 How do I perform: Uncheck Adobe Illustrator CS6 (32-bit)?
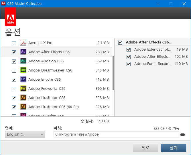[x=14, y=98]
